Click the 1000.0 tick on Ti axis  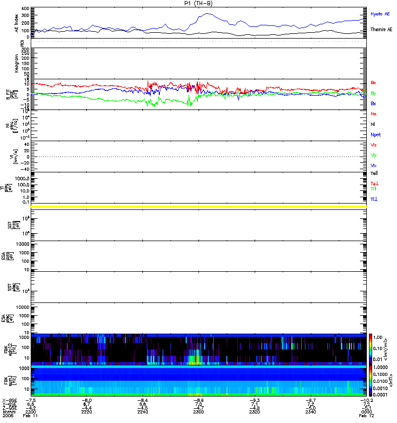pos(22,179)
